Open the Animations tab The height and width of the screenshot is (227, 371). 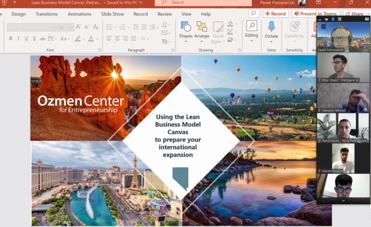pyautogui.click(x=79, y=14)
